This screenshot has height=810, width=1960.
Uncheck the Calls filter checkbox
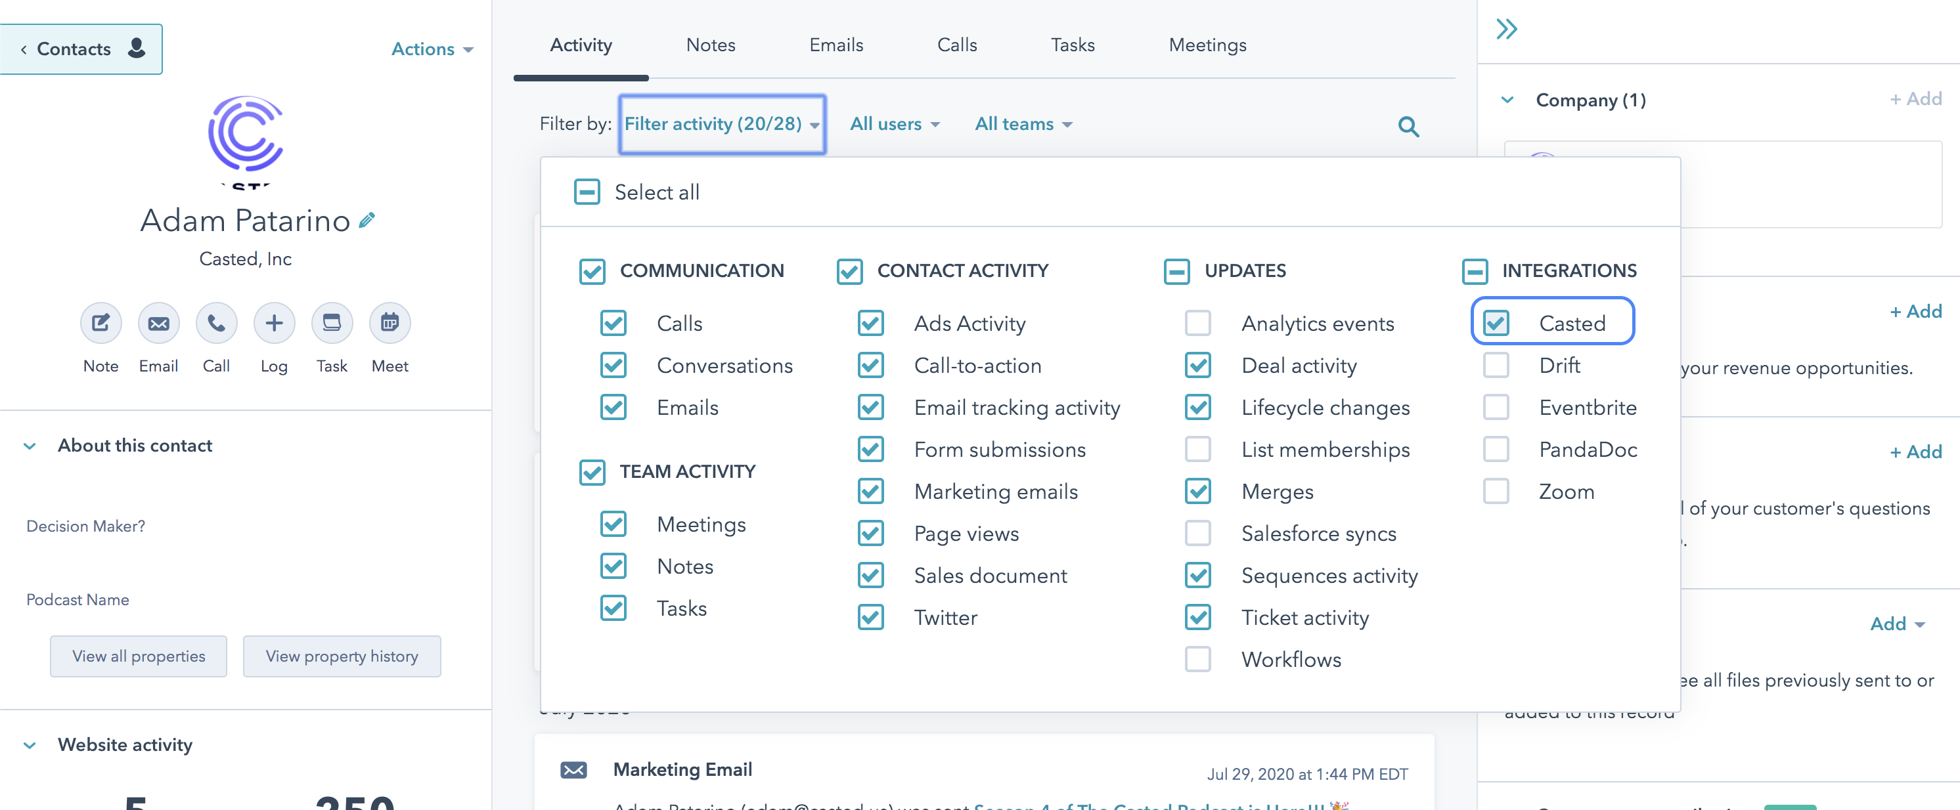pyautogui.click(x=613, y=322)
